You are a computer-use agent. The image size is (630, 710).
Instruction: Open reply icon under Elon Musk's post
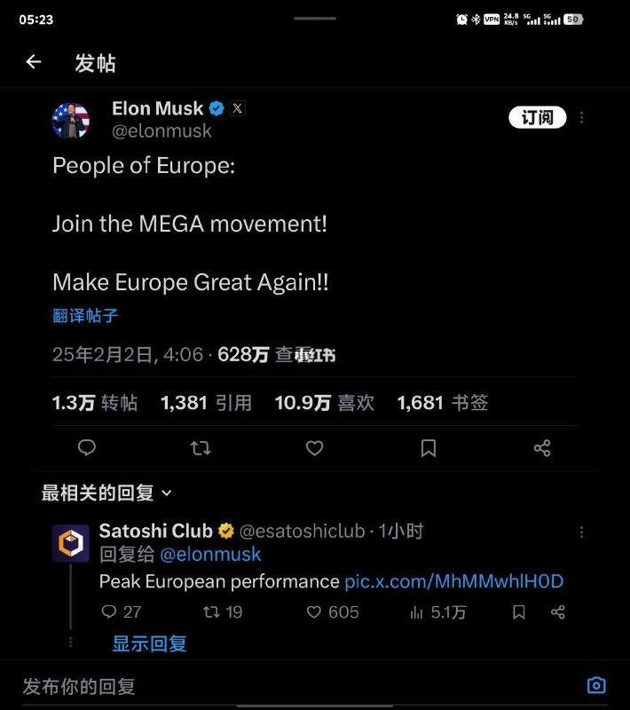click(86, 448)
